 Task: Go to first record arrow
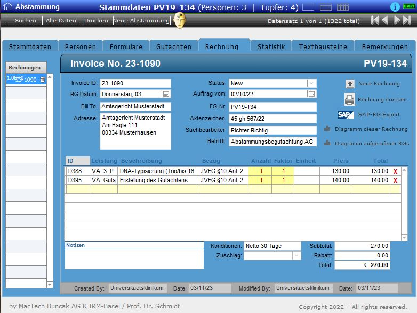pos(375,20)
